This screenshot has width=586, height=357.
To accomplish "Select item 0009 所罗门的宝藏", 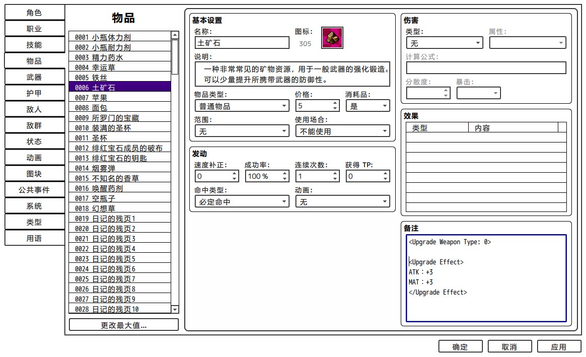I will point(120,118).
